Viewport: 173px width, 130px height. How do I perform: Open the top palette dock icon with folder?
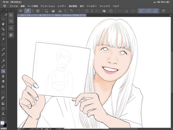point(11,15)
